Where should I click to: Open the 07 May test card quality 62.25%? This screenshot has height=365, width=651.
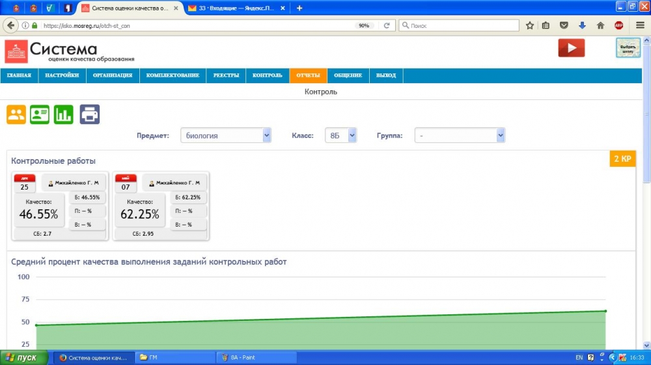[x=161, y=207]
